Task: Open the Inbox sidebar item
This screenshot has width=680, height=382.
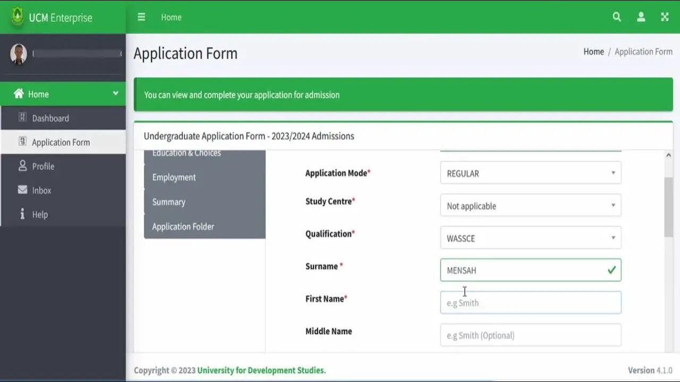Action: click(63, 190)
